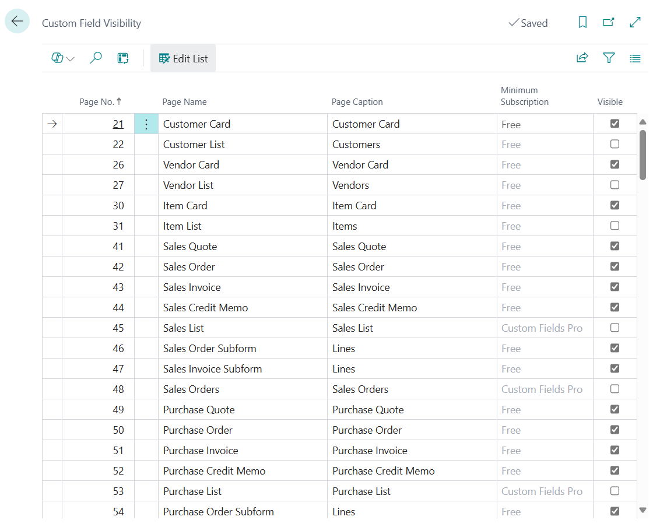The width and height of the screenshot is (667, 527).
Task: Open the filter pane with the funnel icon
Action: tap(609, 58)
